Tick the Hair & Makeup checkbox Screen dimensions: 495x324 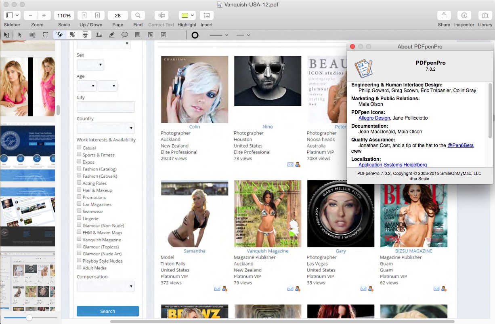point(79,190)
